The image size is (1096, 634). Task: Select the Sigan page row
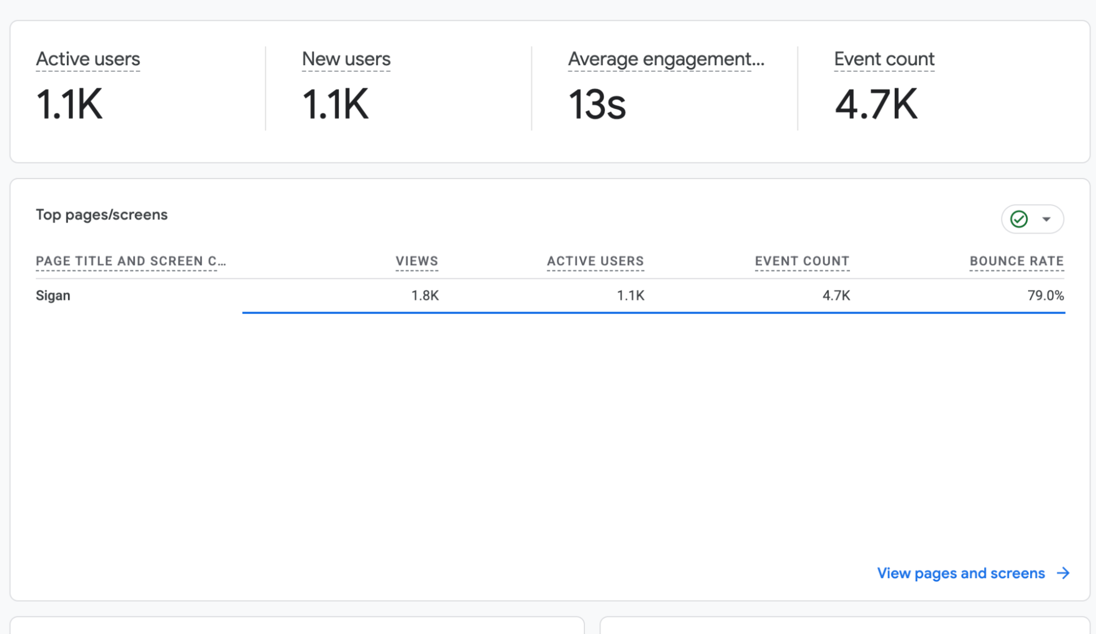(550, 296)
